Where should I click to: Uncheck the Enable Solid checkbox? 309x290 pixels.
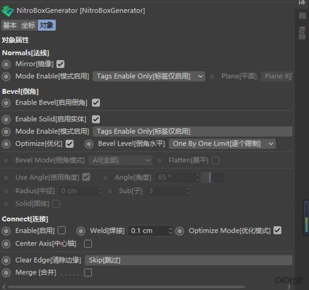pyautogui.click(x=96, y=119)
